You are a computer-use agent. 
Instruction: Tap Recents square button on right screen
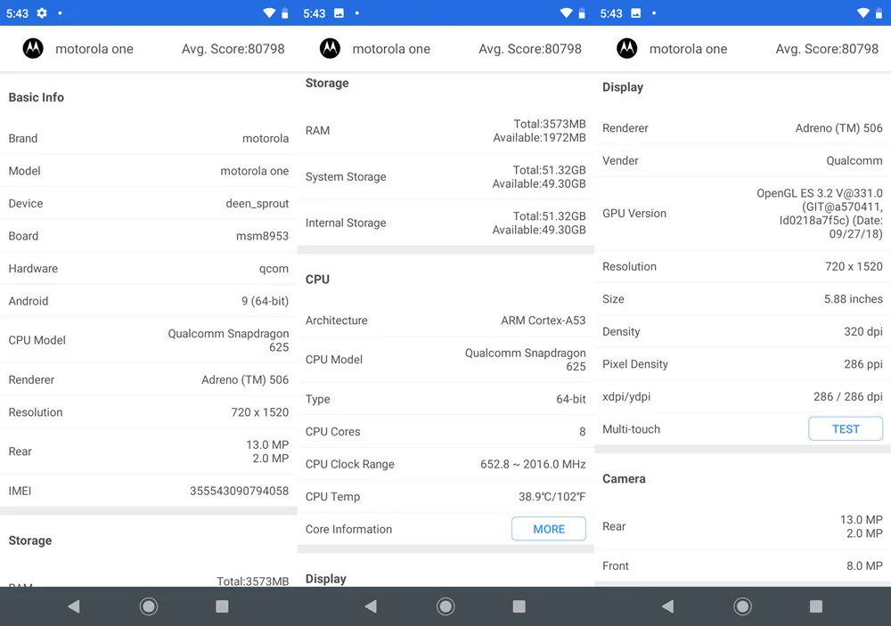pos(816,606)
